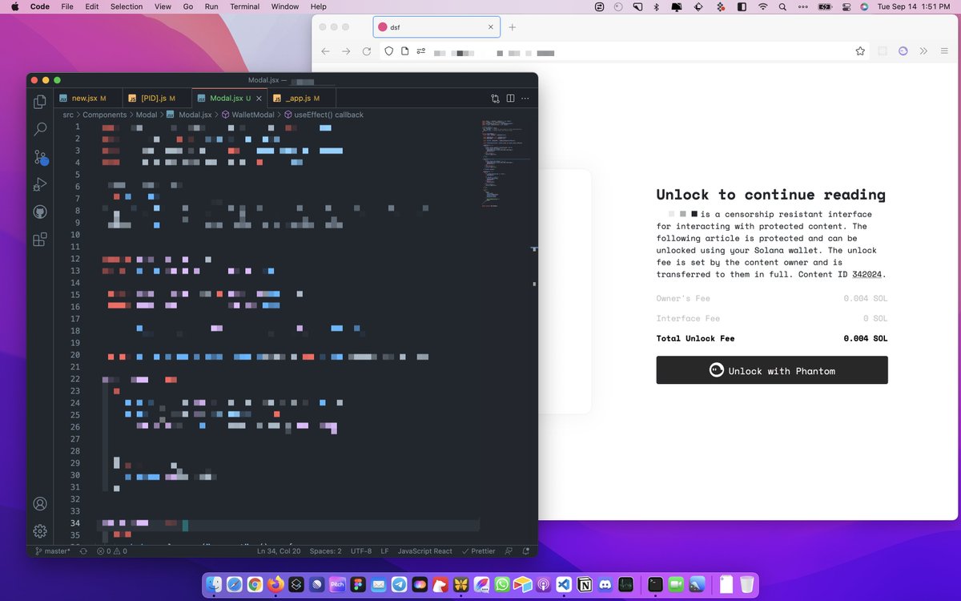The image size is (961, 601).
Task: Click line number 20 in the gutter
Action: (75, 355)
